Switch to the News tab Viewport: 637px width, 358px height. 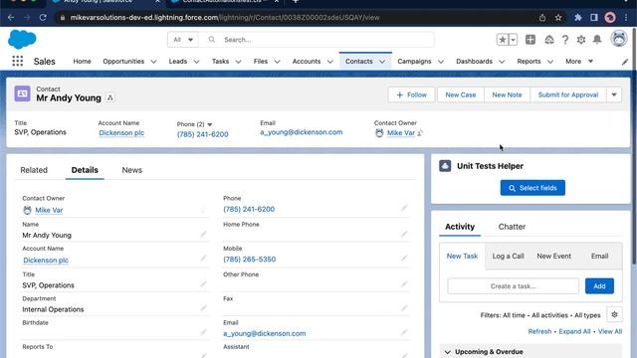[132, 170]
